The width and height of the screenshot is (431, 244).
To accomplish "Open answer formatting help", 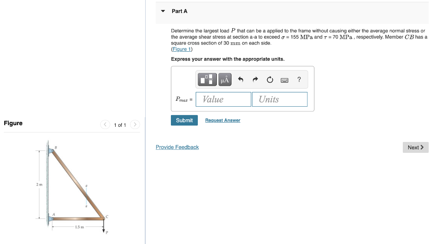I will [x=298, y=79].
